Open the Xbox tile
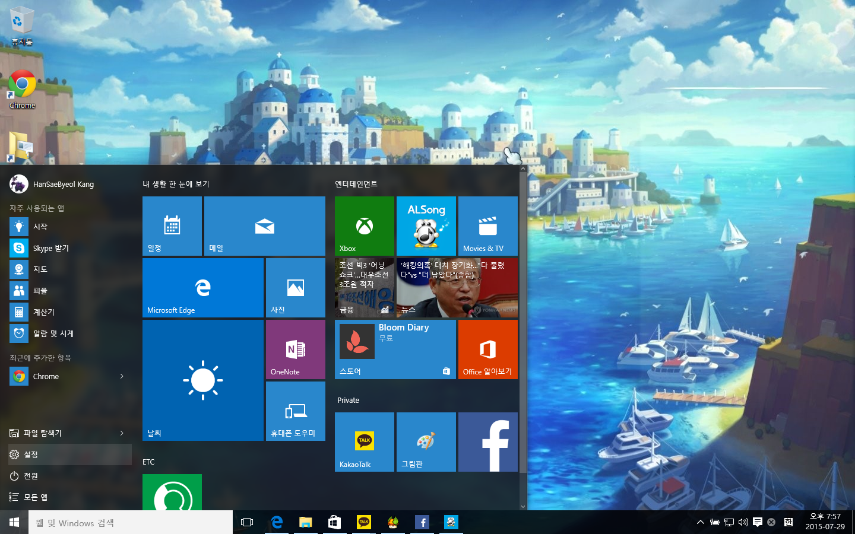 (364, 226)
